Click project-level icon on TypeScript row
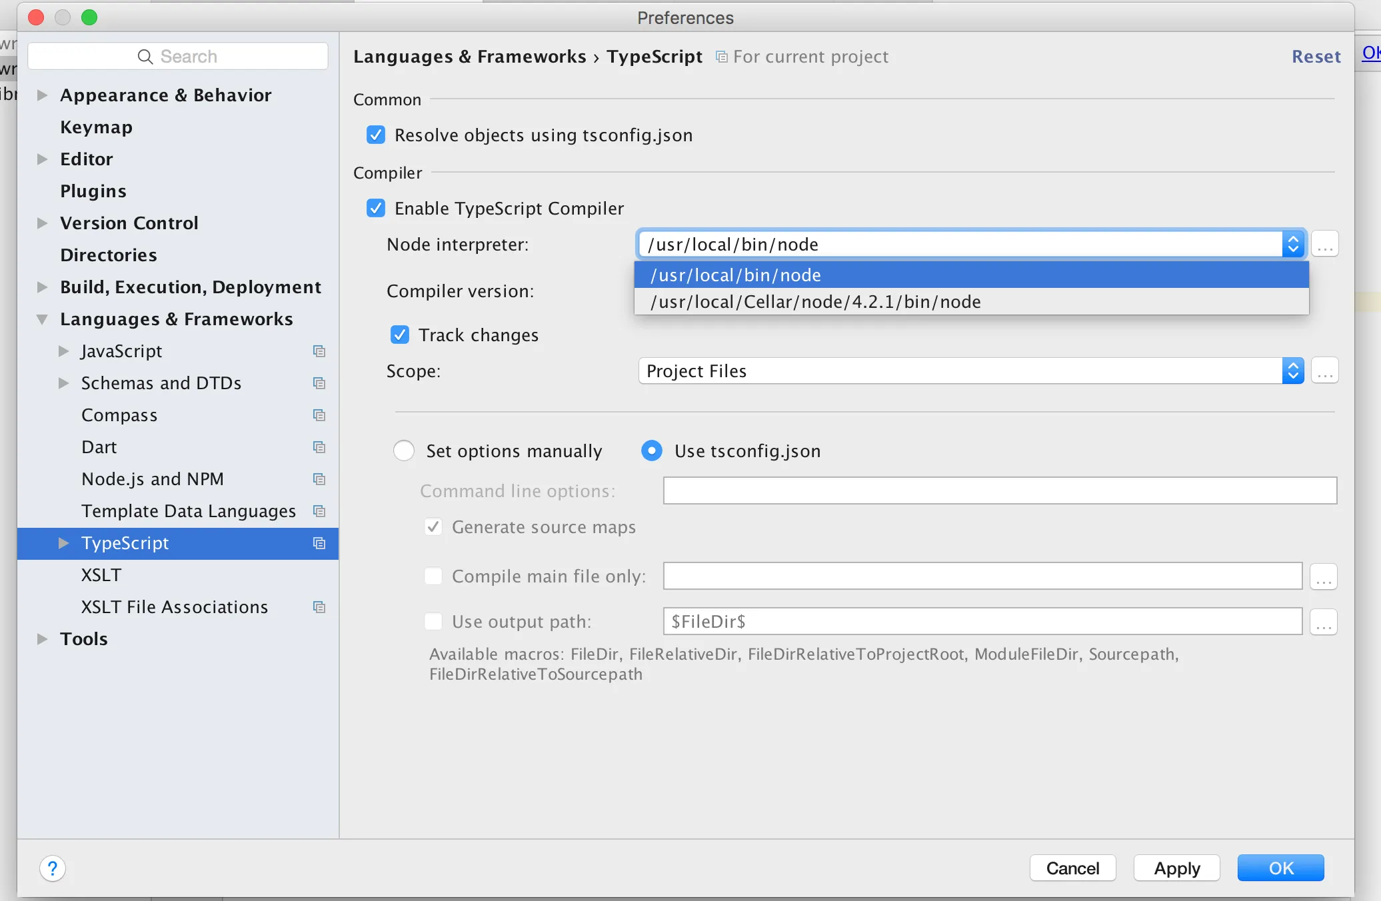The height and width of the screenshot is (901, 1381). coord(319,543)
